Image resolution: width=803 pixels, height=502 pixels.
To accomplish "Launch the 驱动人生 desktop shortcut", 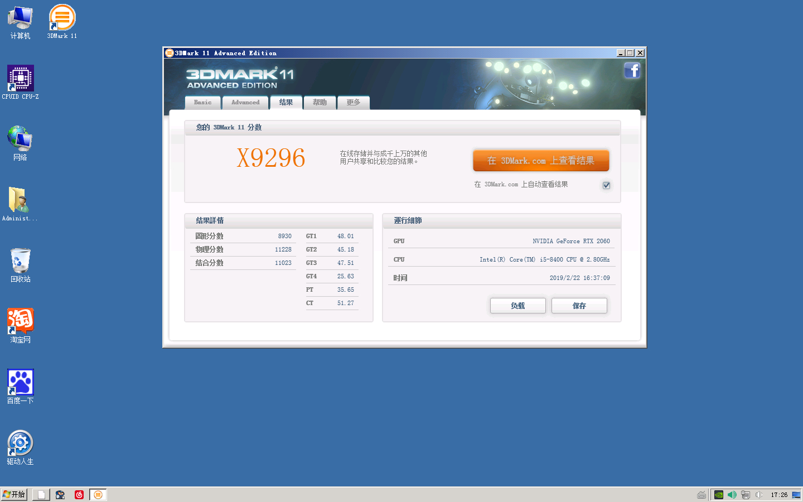I will click(20, 447).
